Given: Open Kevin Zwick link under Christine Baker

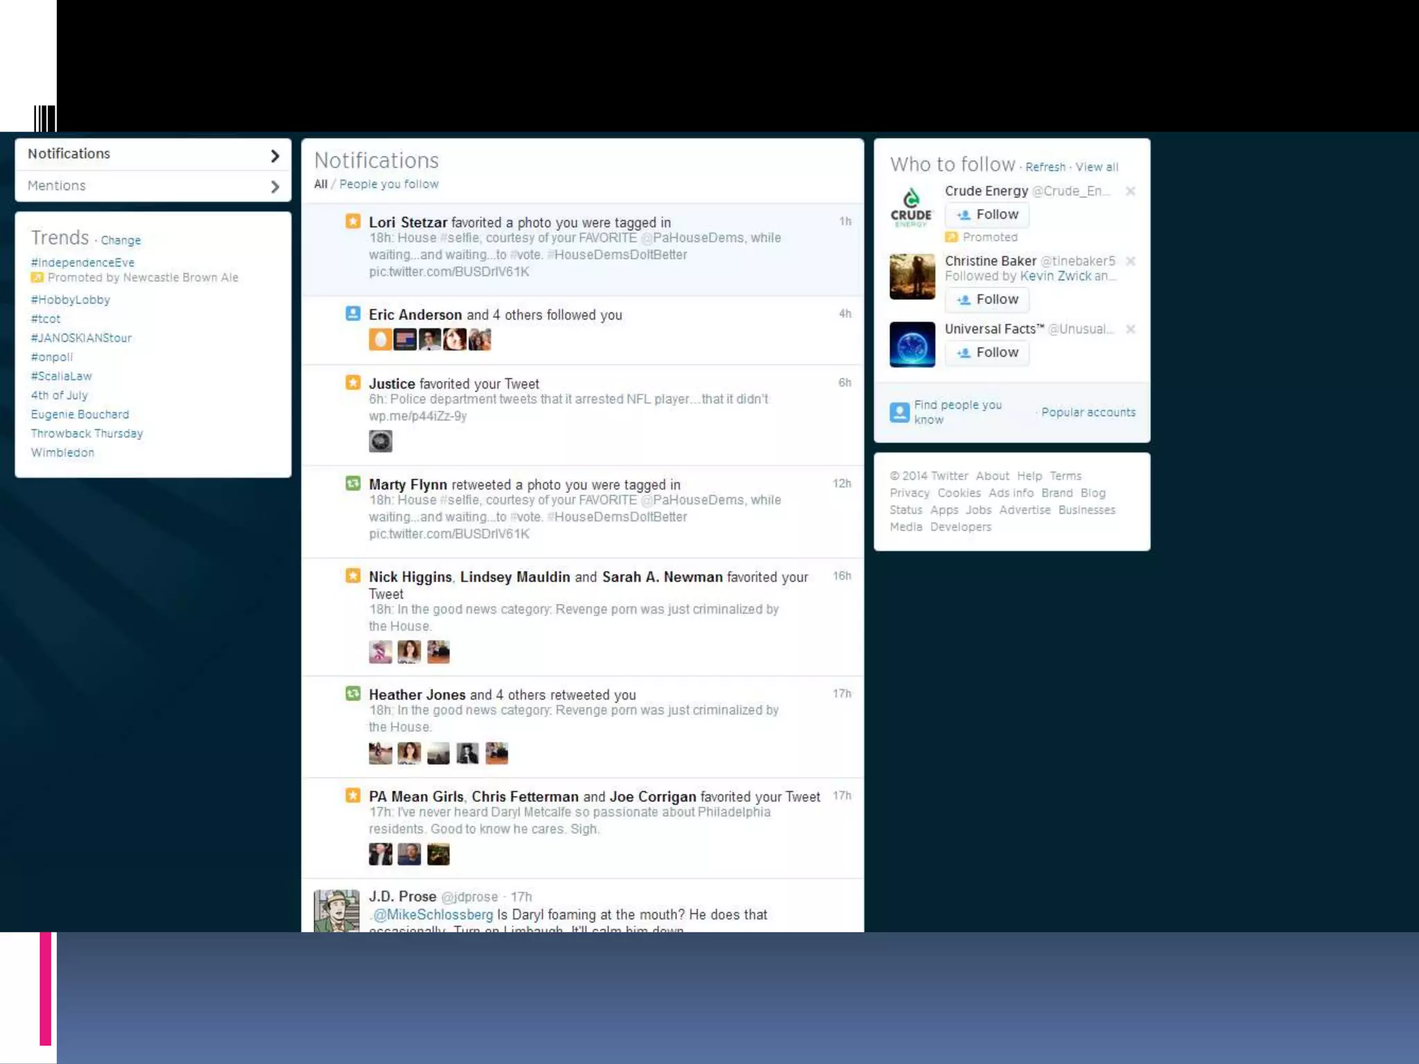Looking at the screenshot, I should (x=1056, y=276).
